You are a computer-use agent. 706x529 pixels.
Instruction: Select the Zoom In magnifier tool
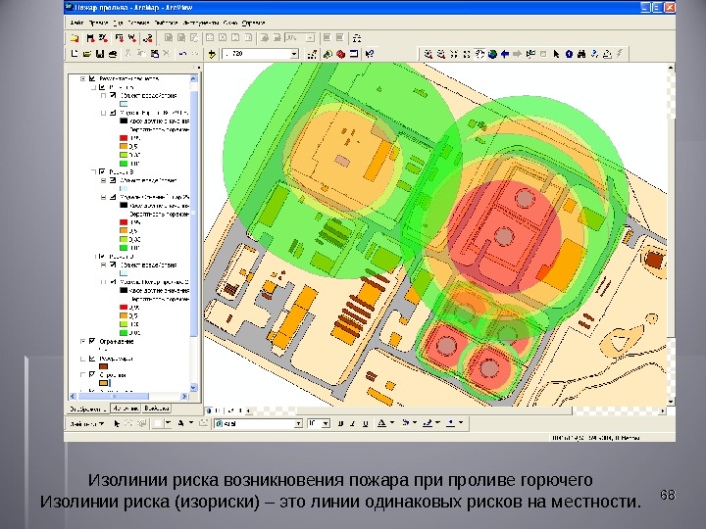[x=429, y=54]
